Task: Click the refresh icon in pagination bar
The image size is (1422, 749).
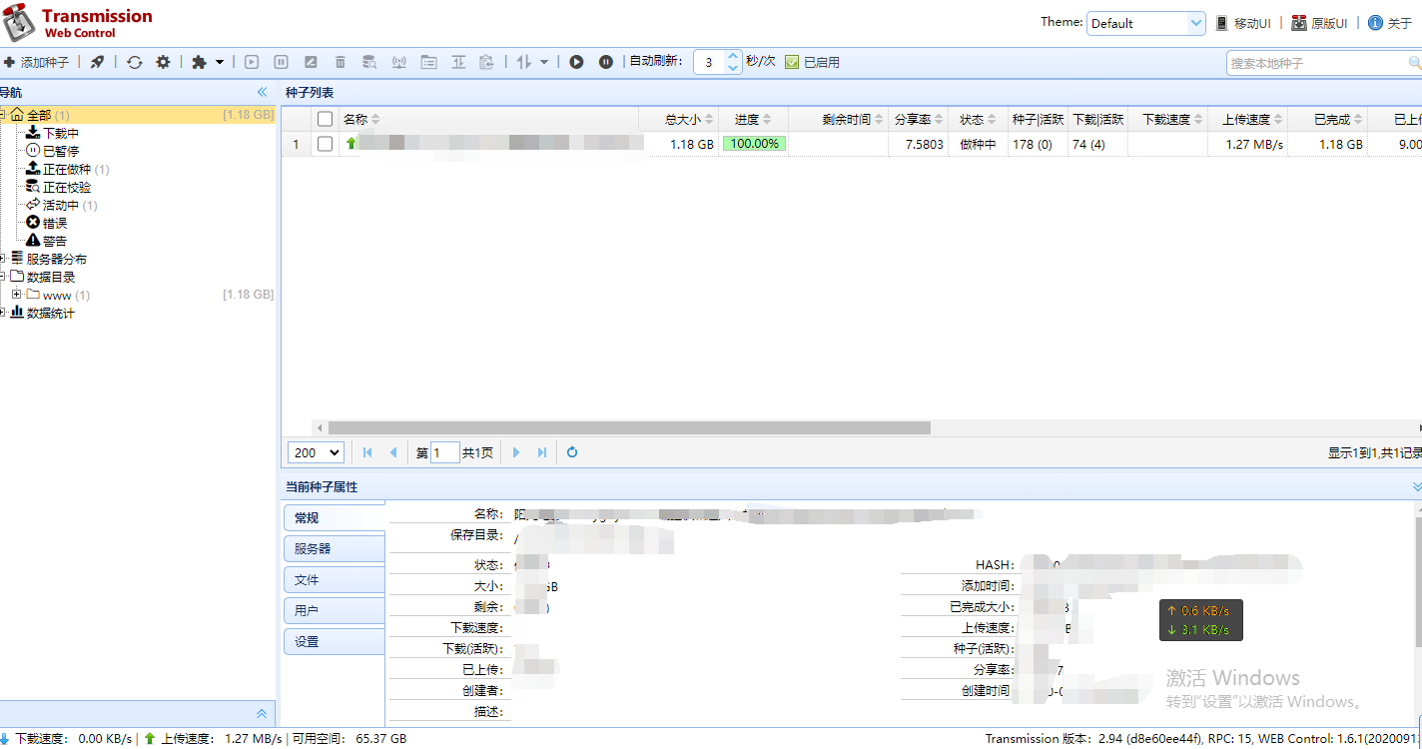Action: point(572,452)
